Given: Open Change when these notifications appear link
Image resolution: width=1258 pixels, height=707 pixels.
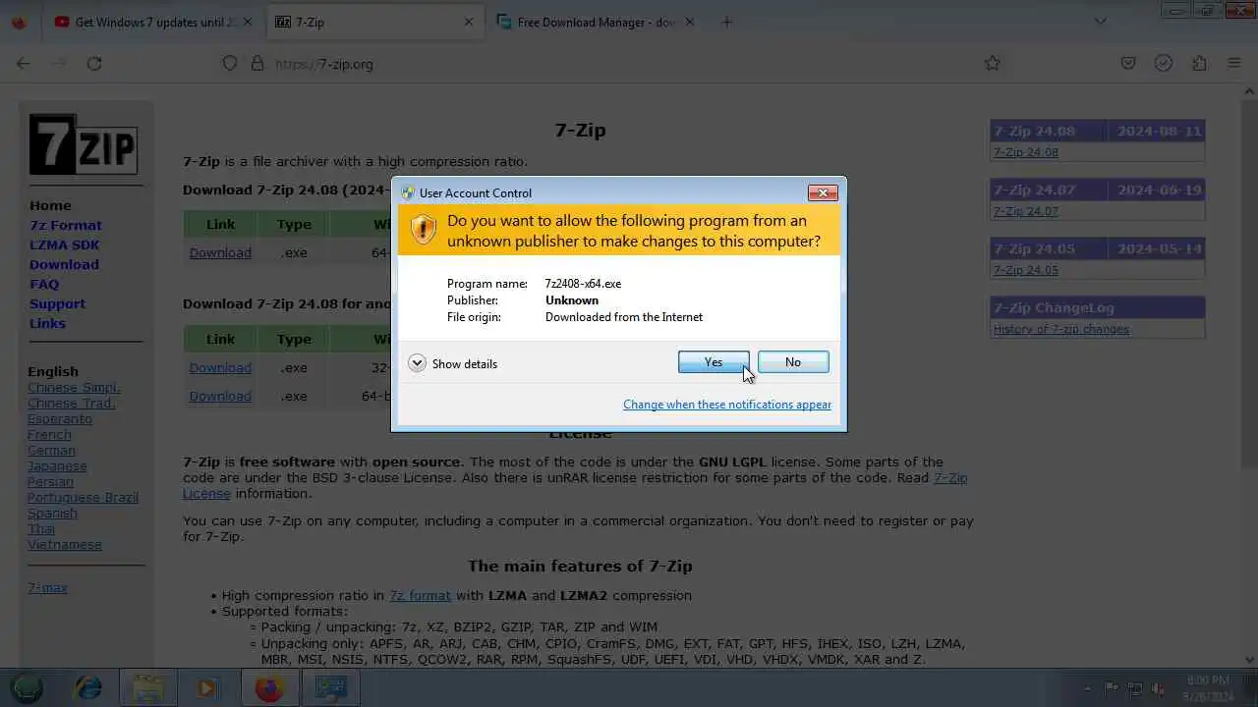Looking at the screenshot, I should click(727, 405).
